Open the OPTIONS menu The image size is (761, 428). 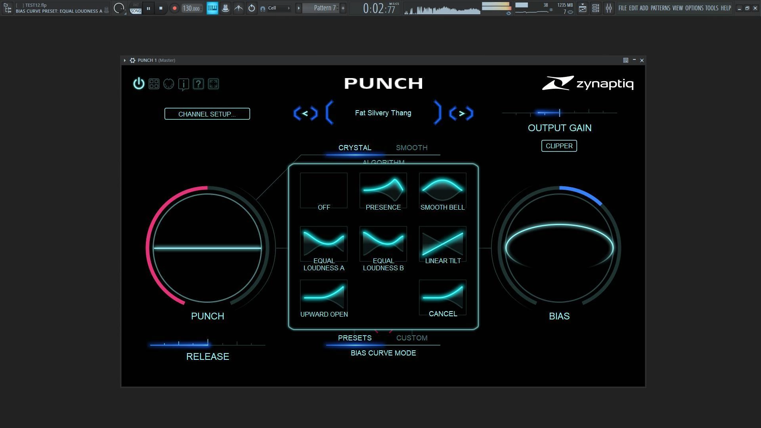(694, 8)
